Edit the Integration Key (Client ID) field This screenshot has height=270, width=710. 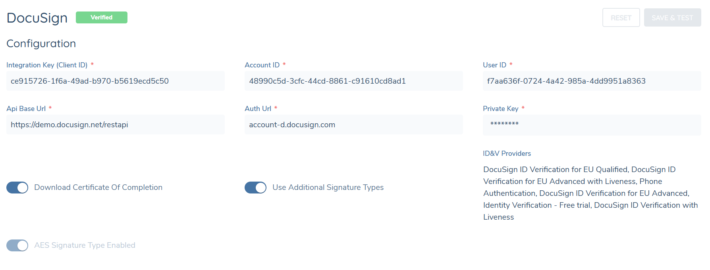click(116, 81)
